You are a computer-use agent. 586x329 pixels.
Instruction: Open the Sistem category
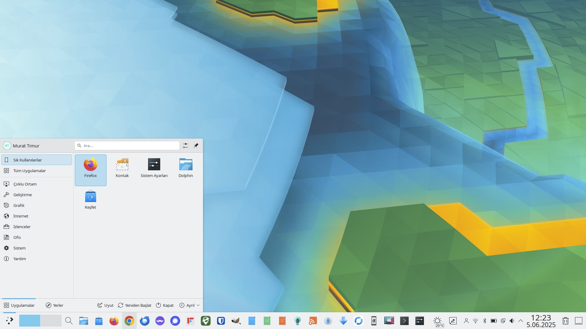coord(37,248)
